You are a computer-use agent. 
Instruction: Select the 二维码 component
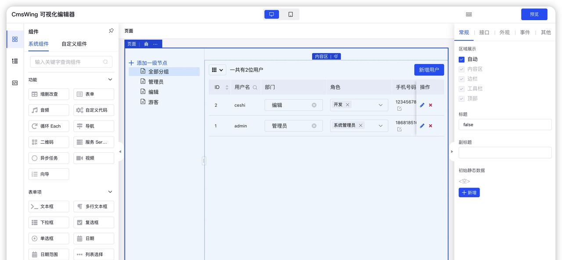(48, 142)
